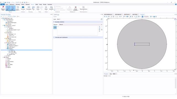Click the move-up arrow in Model Builder toolbar
This screenshot has width=177, height=99.
[x=5, y=16]
